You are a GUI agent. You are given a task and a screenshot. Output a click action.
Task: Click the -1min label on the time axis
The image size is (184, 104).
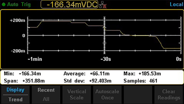coord(35,59)
